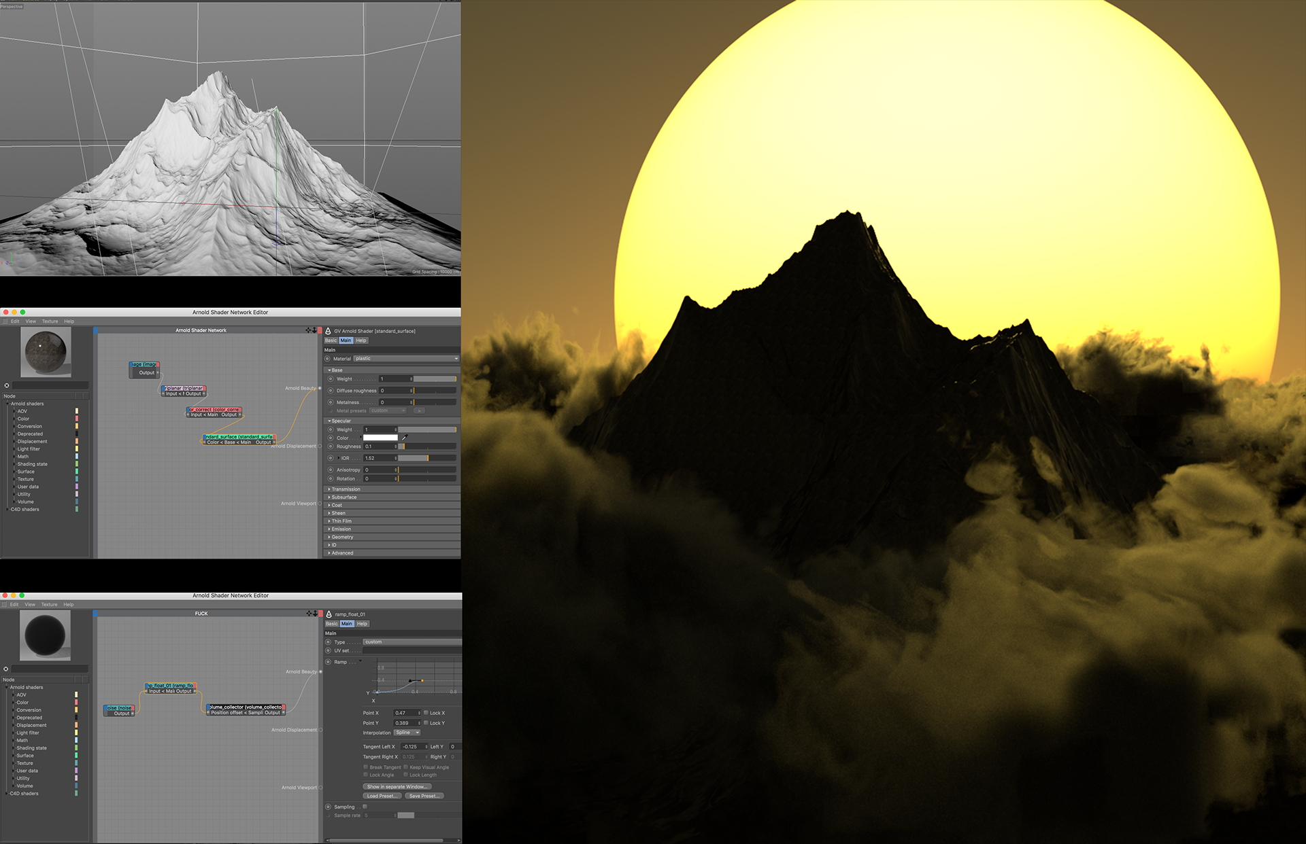This screenshot has height=844, width=1306.
Task: Select volume_collector node in lower graph
Action: coord(246,709)
